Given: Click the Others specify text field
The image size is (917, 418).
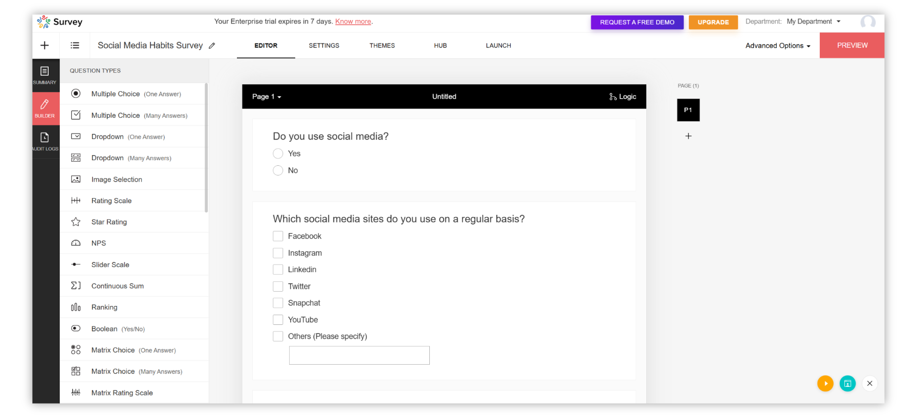Looking at the screenshot, I should point(359,355).
